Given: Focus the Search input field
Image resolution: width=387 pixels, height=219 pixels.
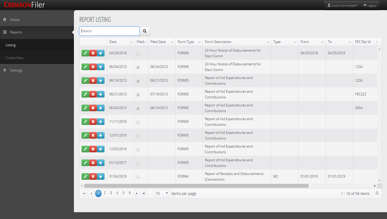Looking at the screenshot, I should (109, 31).
